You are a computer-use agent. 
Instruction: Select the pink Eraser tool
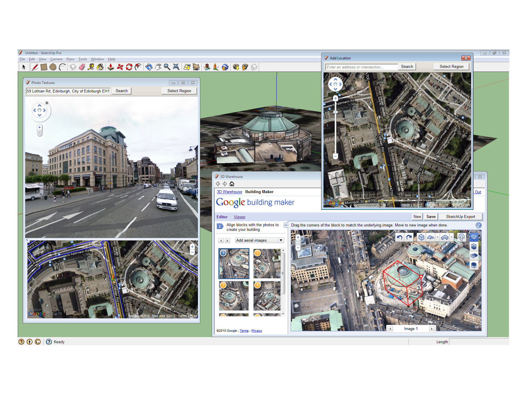pyautogui.click(x=82, y=67)
